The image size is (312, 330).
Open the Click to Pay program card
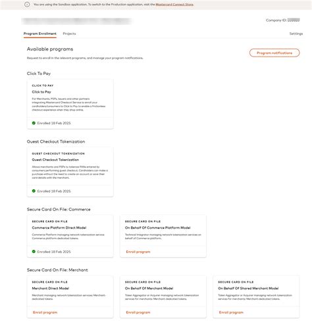click(70, 104)
